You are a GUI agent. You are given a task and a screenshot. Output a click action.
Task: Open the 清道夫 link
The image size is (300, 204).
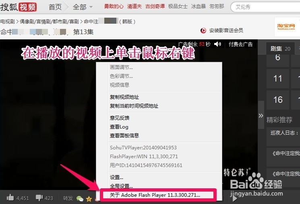(134, 6)
